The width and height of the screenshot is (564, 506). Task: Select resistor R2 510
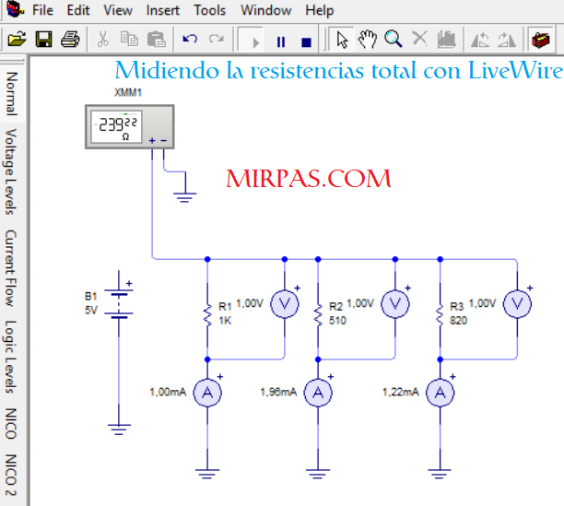point(318,315)
